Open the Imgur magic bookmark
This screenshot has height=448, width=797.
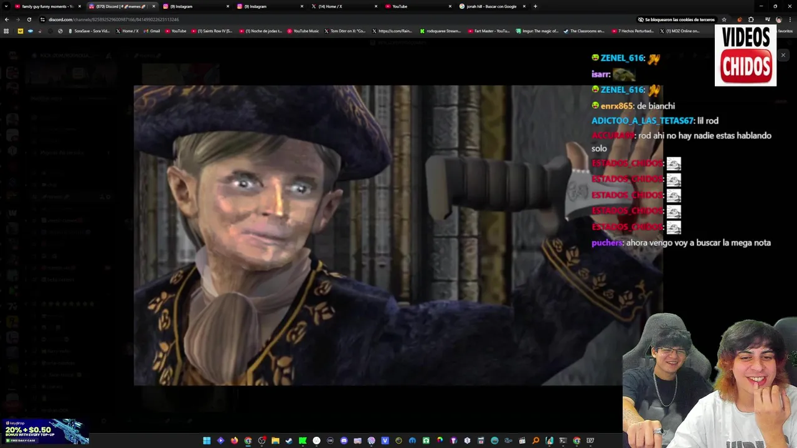(x=537, y=30)
